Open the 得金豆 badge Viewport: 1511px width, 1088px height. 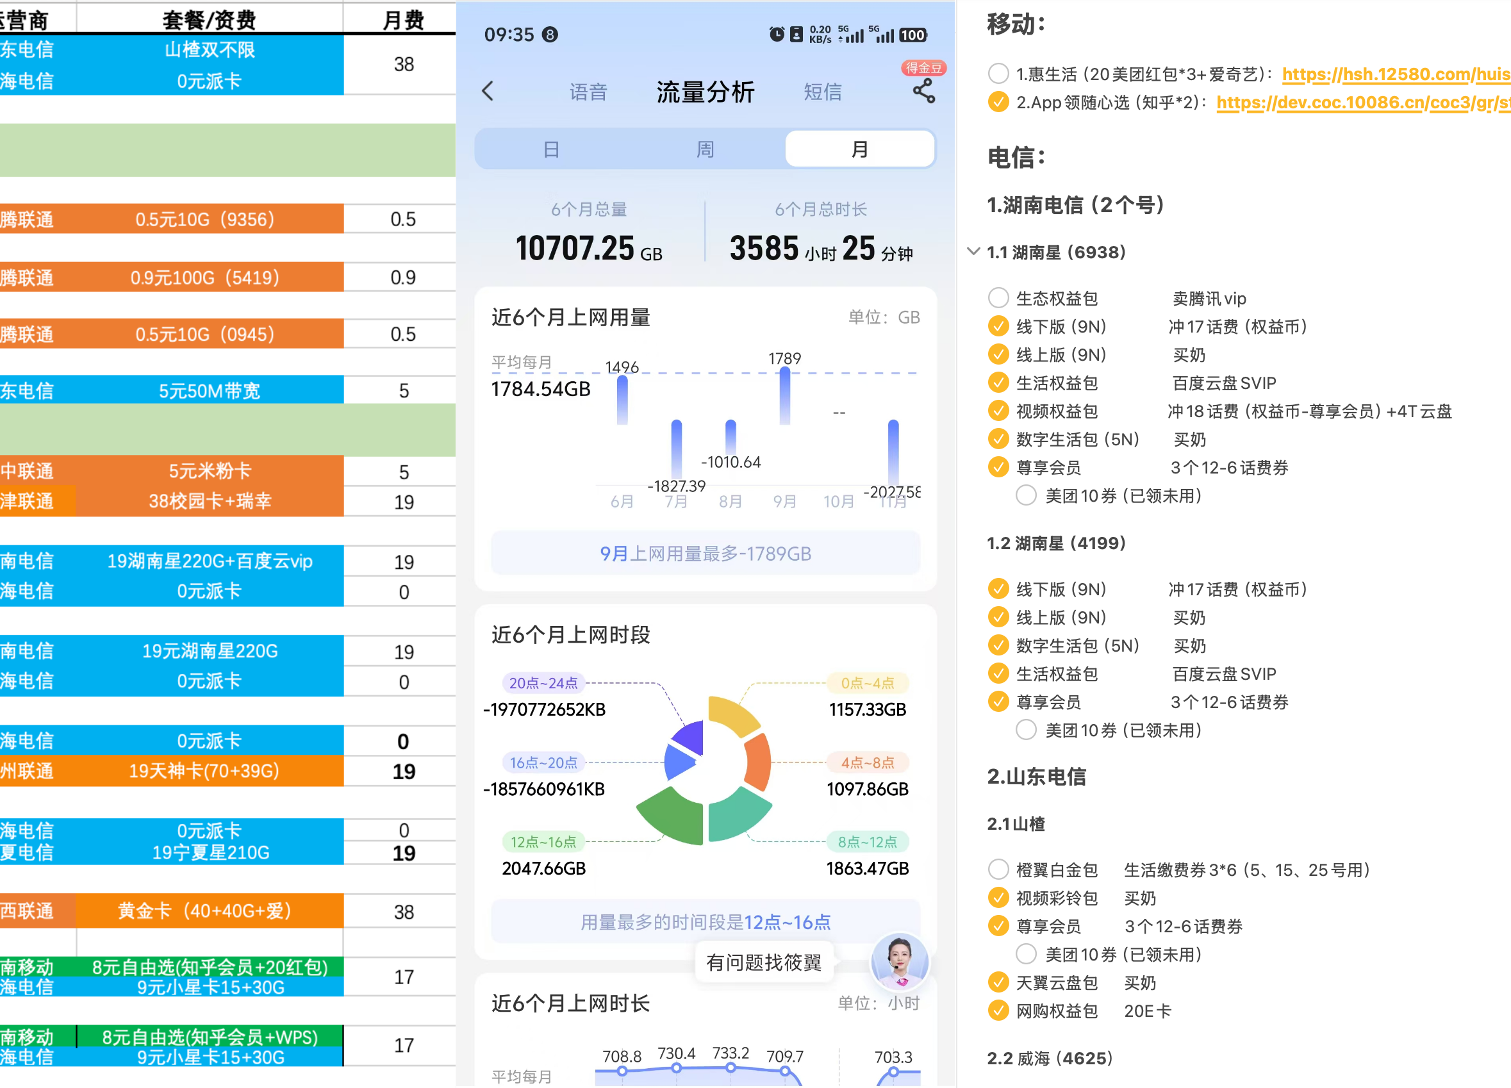pos(924,68)
